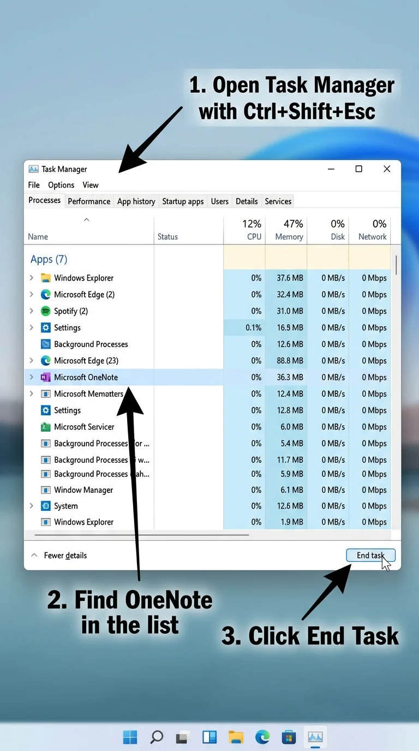The width and height of the screenshot is (419, 751).
Task: Click the Task Manager icon on the taskbar
Action: (x=316, y=737)
